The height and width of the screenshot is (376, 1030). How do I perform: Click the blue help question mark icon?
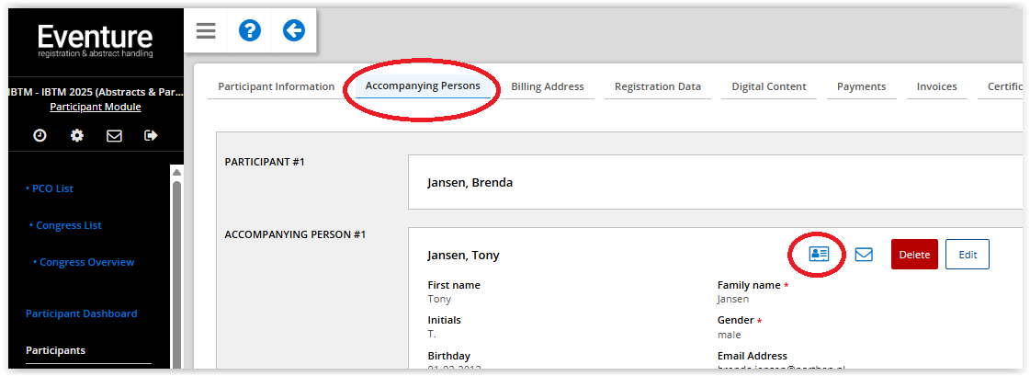(x=250, y=31)
